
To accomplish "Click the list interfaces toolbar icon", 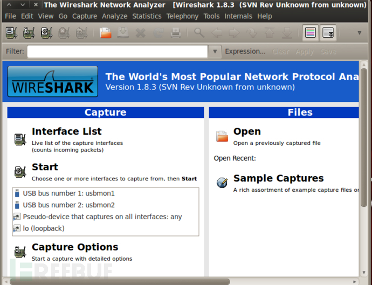I will (x=11, y=33).
